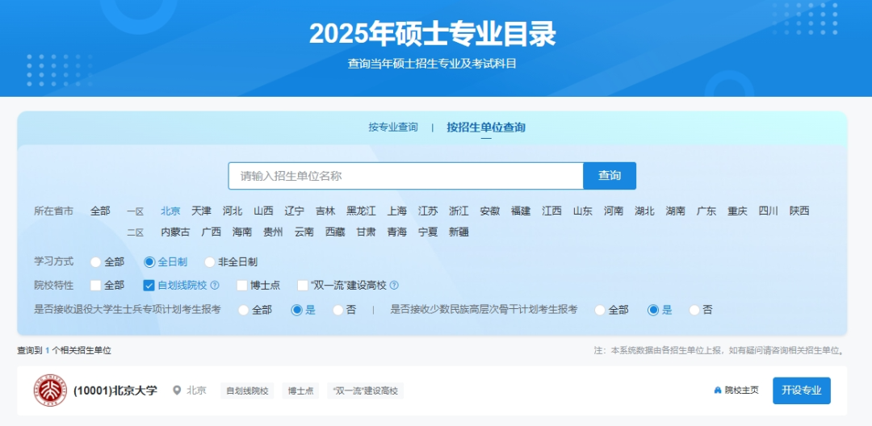
Task: Open 开设专业 for 北京大学
Action: tap(801, 390)
